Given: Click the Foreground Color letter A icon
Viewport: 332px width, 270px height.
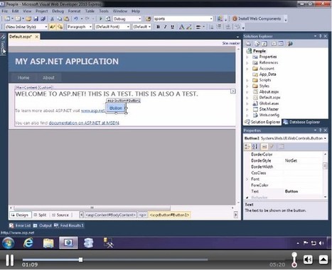Looking at the screenshot, I should click(181, 27).
